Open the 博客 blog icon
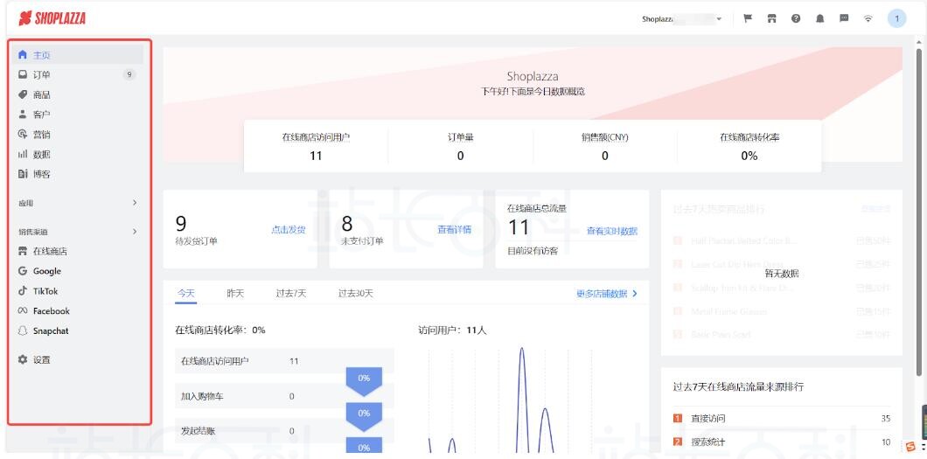927x459 pixels. pos(23,174)
